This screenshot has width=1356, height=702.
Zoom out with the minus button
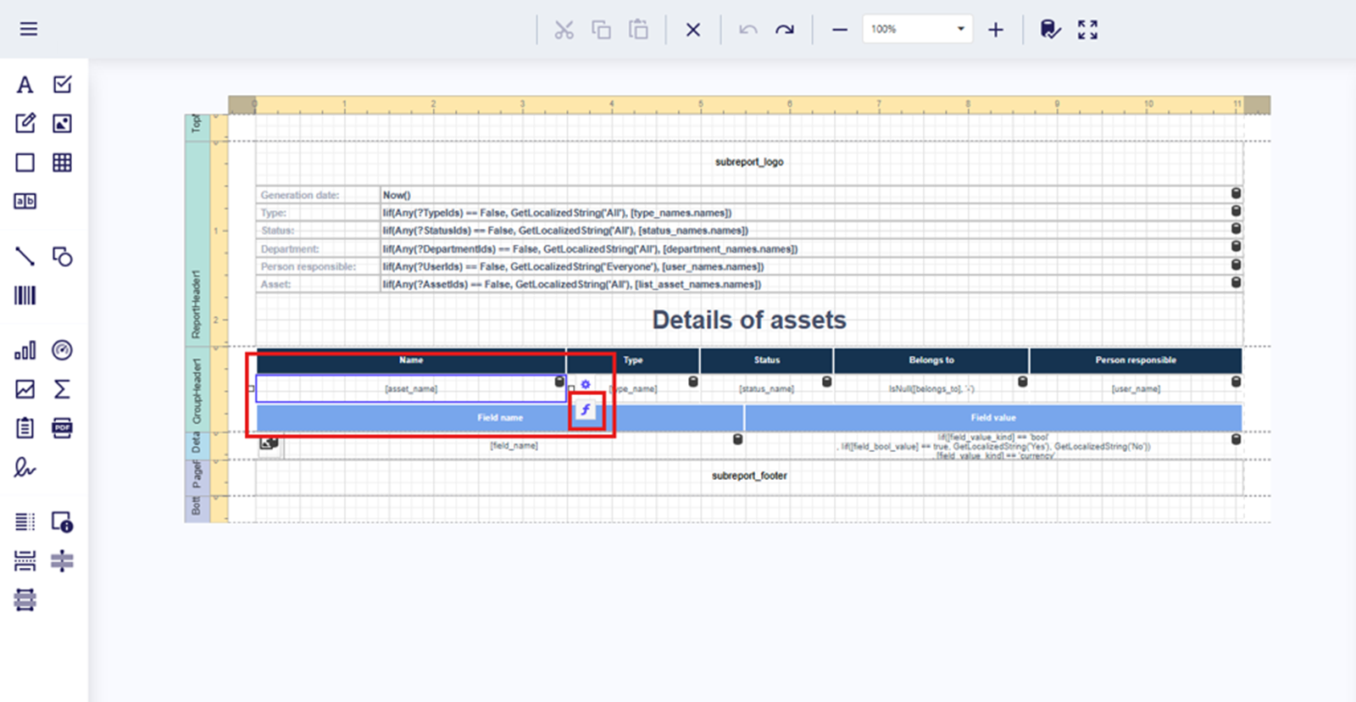839,30
